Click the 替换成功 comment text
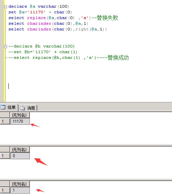The image size is (172, 195). click(x=118, y=58)
